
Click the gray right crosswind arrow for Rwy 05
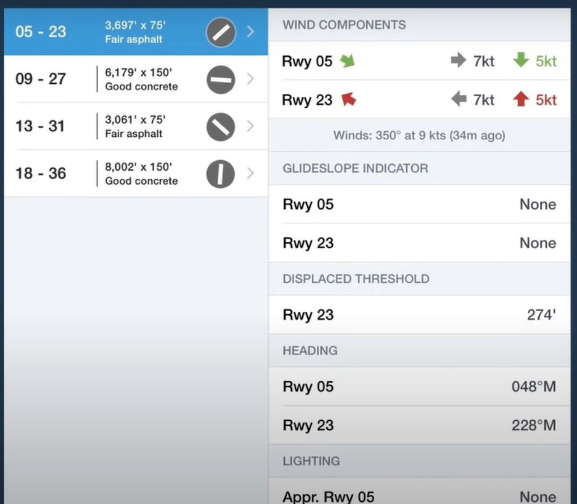point(459,60)
